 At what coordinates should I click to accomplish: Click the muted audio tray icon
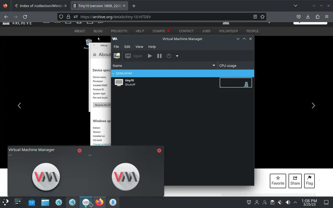(280, 202)
